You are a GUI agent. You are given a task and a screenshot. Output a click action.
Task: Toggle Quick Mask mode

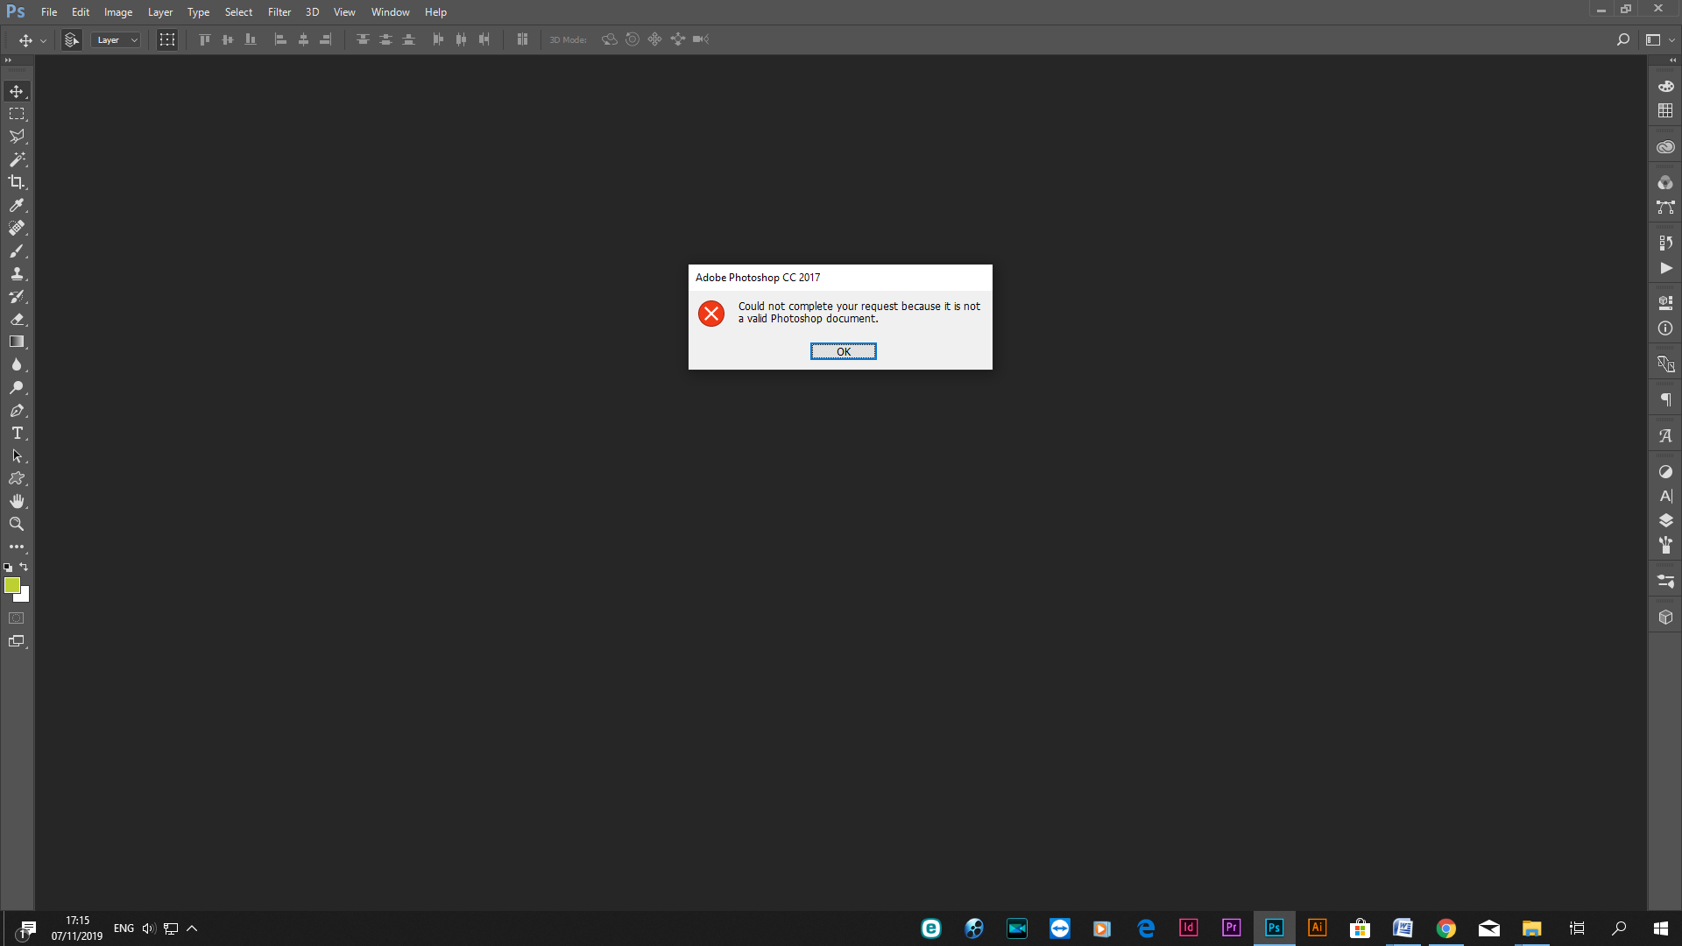17,618
